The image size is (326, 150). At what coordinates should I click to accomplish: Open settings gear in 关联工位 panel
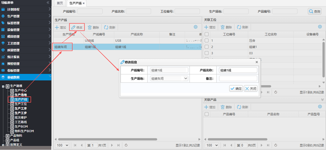pyautogui.click(x=320, y=27)
